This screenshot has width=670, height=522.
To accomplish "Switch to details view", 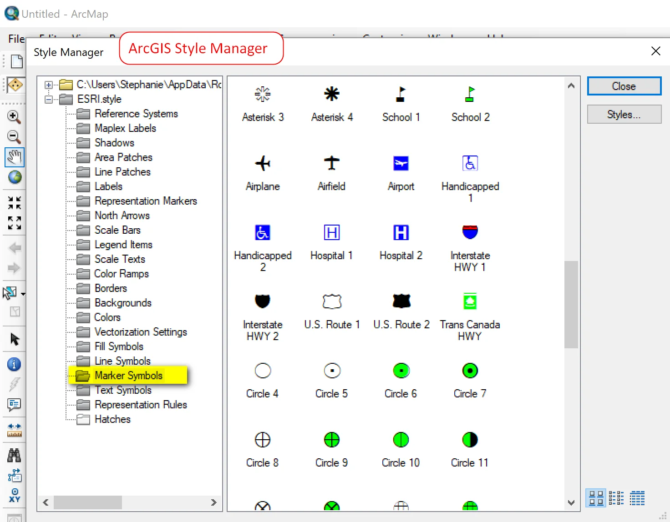I will [x=637, y=498].
